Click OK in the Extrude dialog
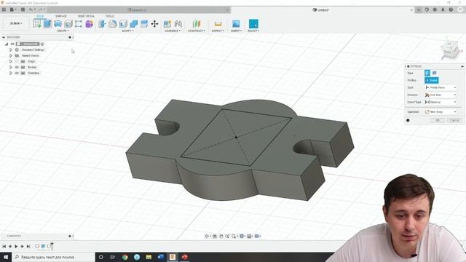 click(438, 120)
